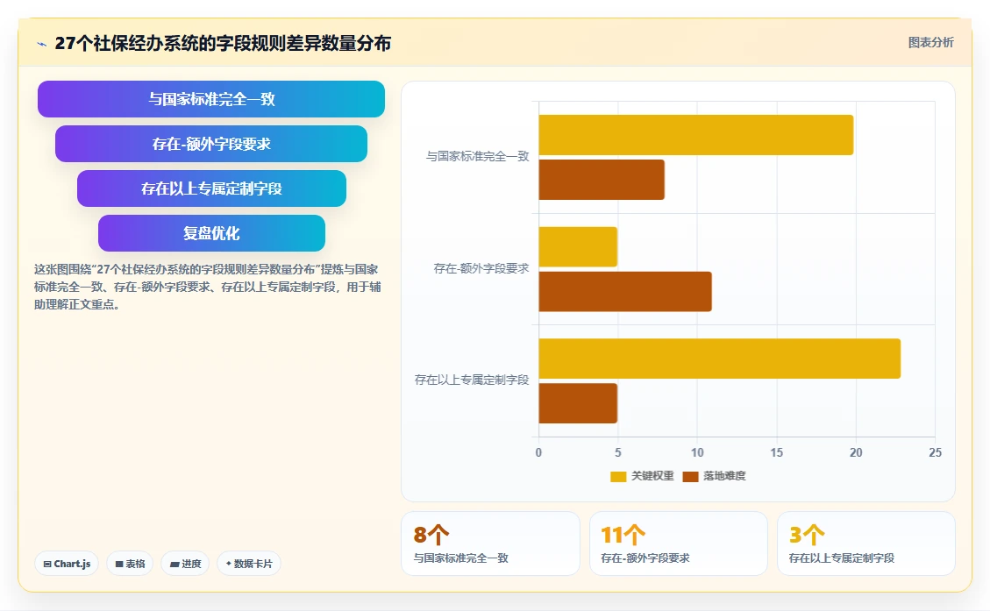Select the 存在-额外字段要求 funnel stage
Screen dimensions: 990x611
coord(210,144)
